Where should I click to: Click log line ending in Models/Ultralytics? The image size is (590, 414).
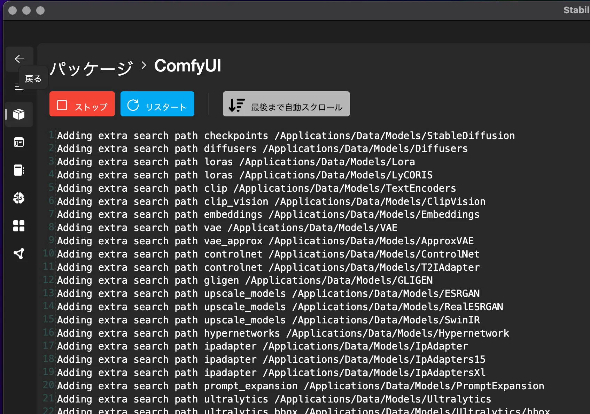click(x=274, y=399)
